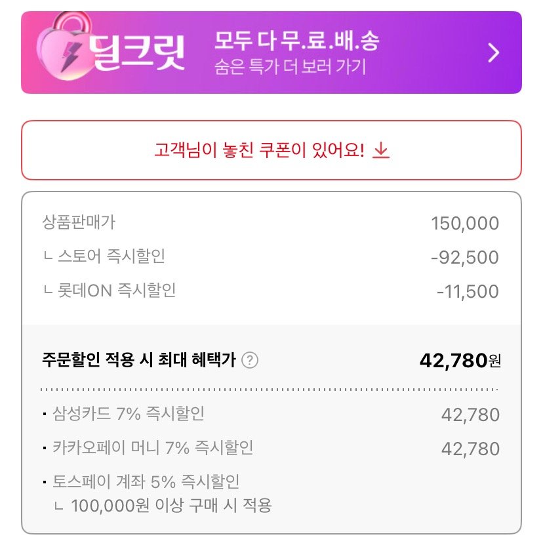The height and width of the screenshot is (545, 543).
Task: Click the 주문할인 적용 시 최대 혜택가 heading
Action: (x=138, y=360)
